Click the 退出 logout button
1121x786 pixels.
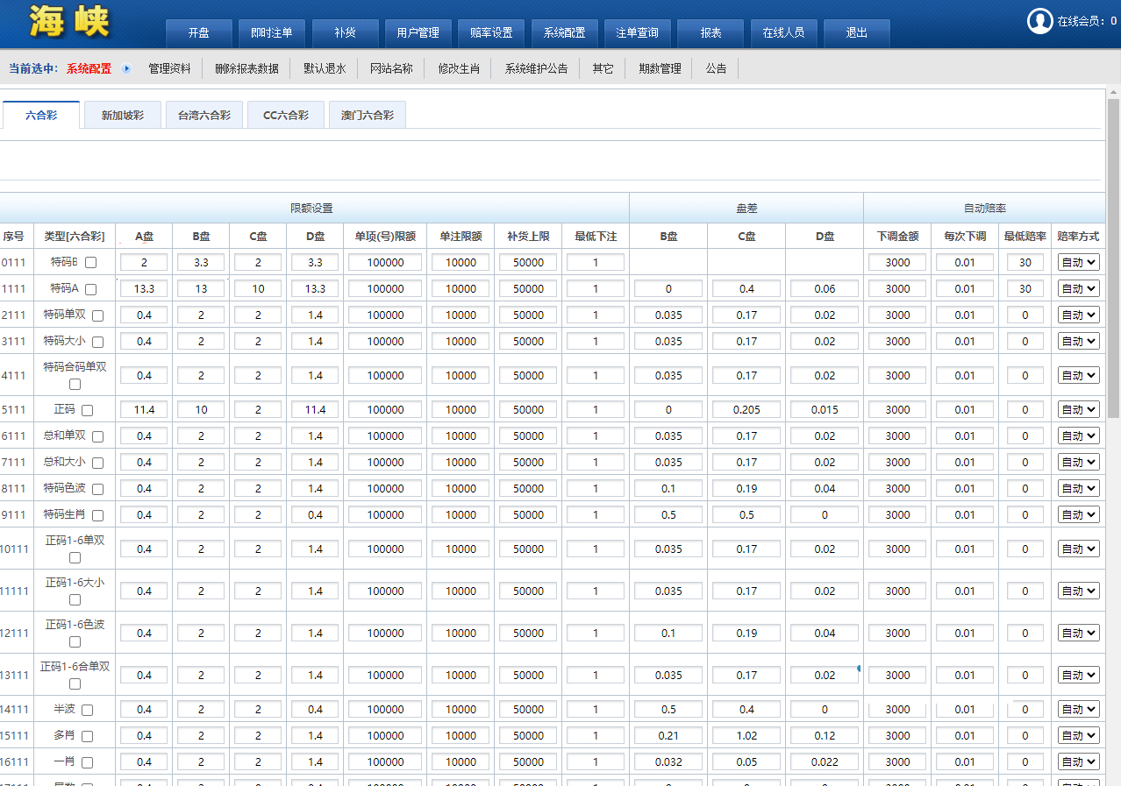point(856,33)
